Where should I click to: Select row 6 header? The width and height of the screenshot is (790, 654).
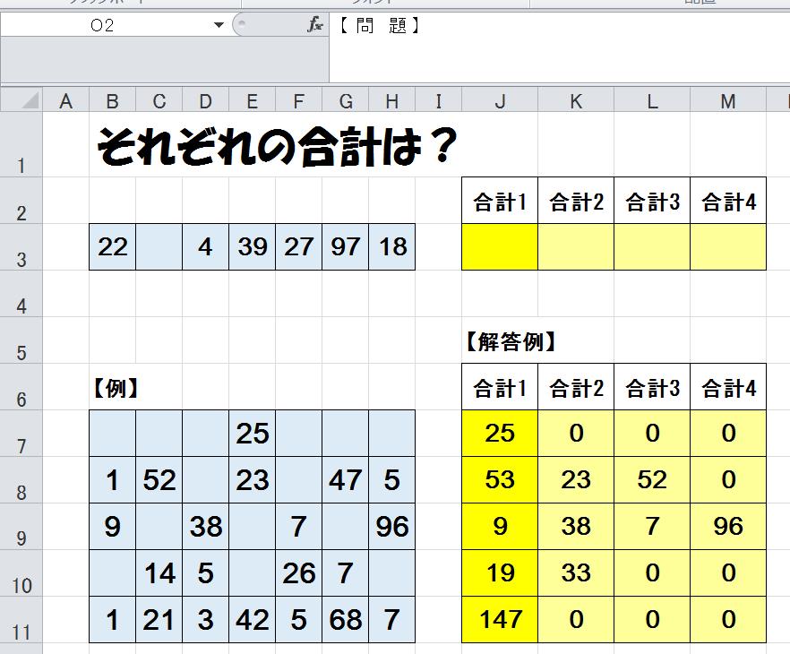pos(21,387)
